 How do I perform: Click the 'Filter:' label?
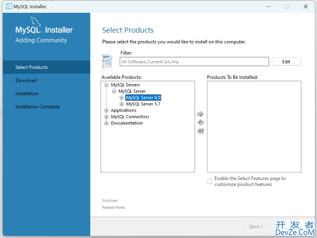pos(126,53)
